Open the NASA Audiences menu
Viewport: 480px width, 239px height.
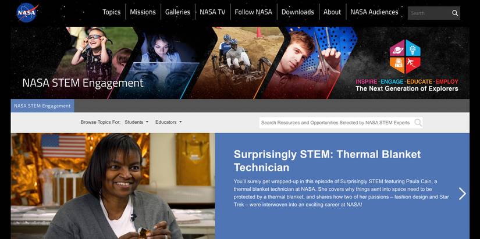click(374, 12)
